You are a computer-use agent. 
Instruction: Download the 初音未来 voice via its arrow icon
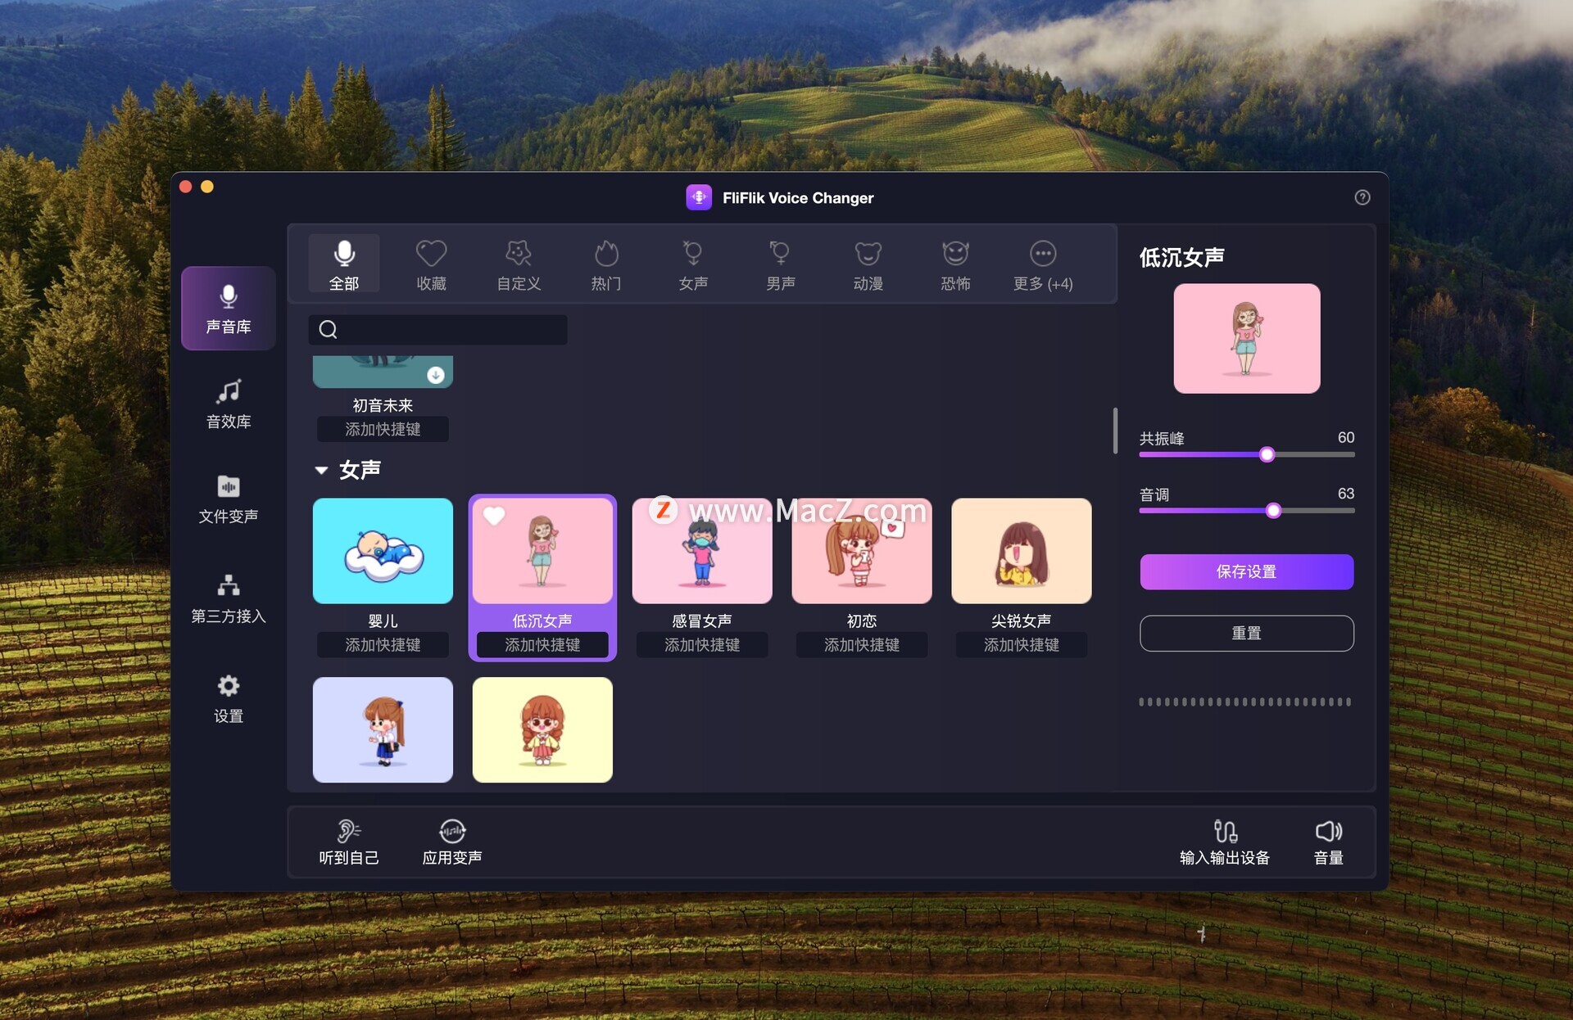(436, 375)
